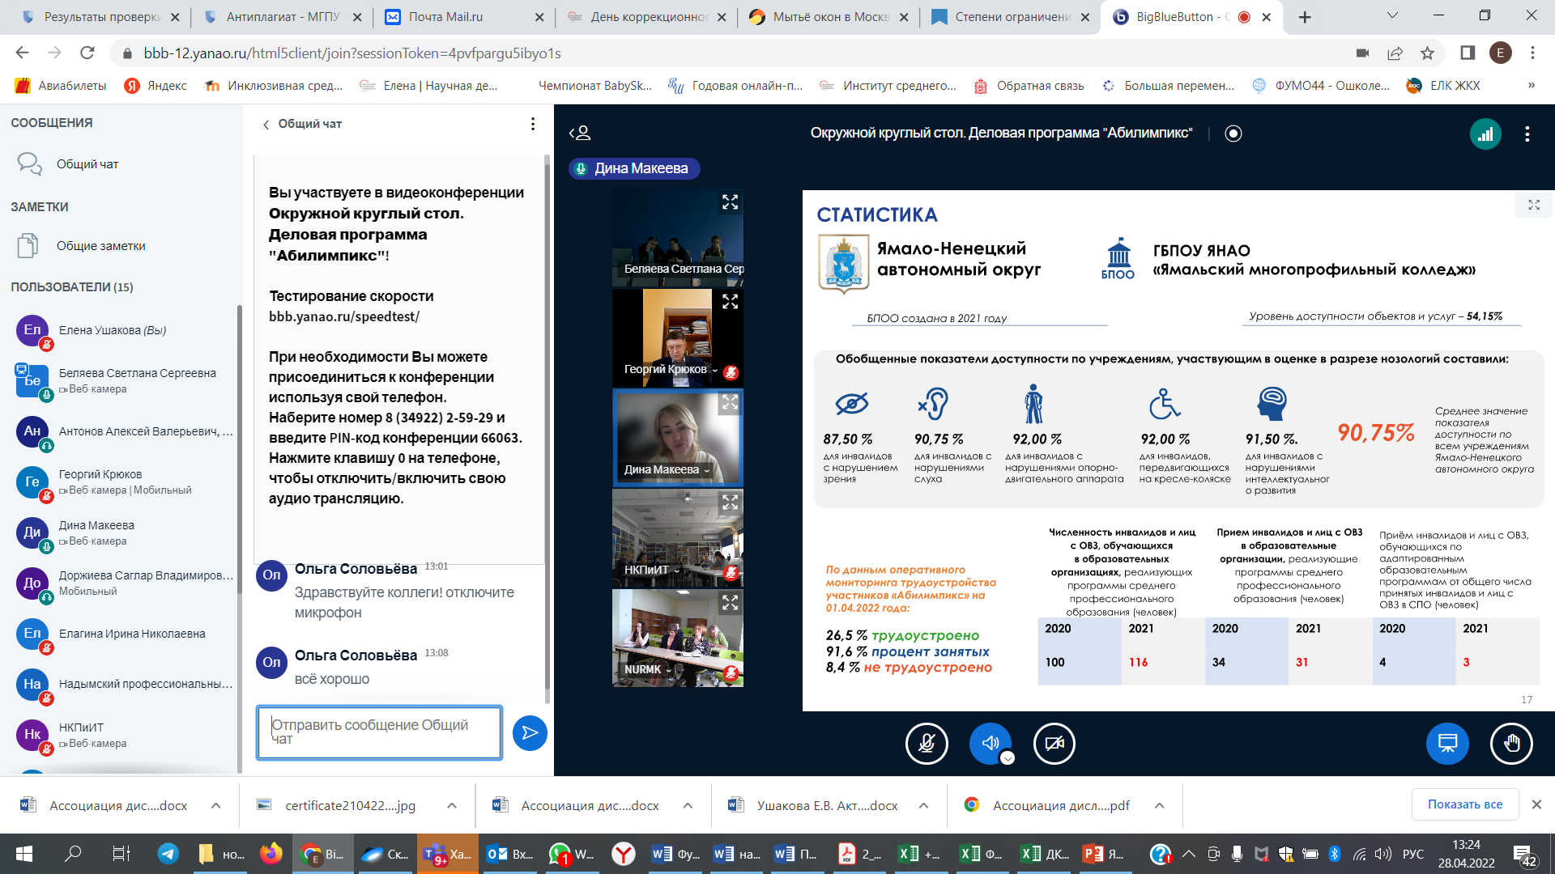Viewport: 1555px width, 874px height.
Task: Toggle the audio speaker button
Action: [x=989, y=742]
